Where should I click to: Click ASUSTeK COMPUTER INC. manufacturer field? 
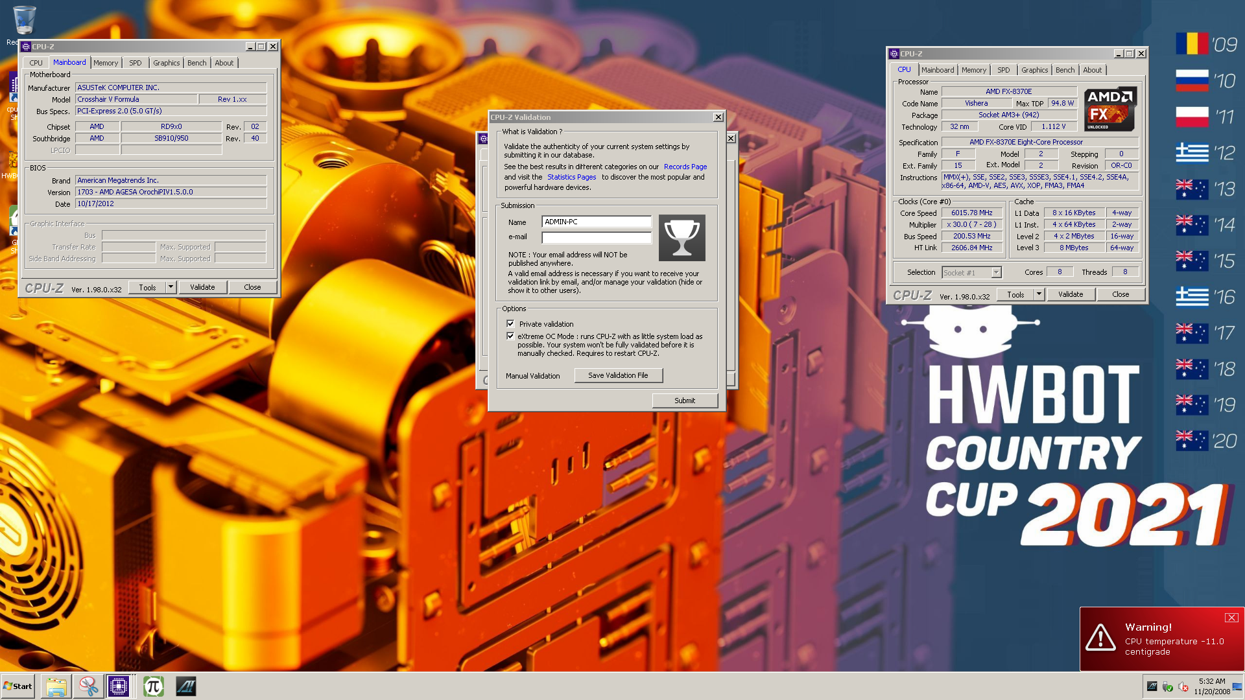click(x=171, y=87)
